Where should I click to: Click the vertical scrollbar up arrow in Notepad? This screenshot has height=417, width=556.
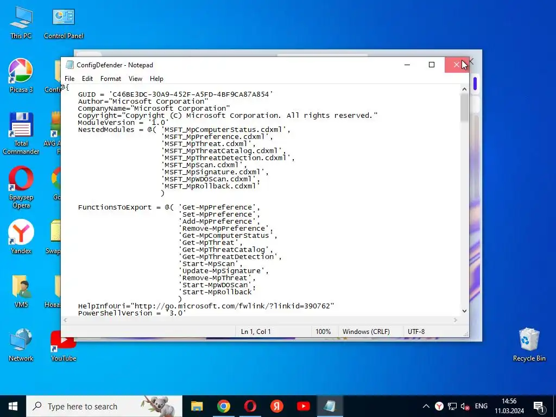tap(464, 90)
